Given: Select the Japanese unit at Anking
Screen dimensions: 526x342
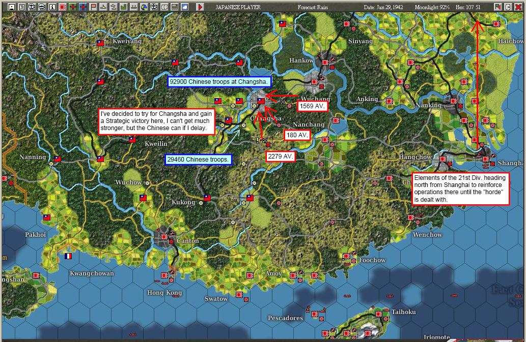Looking at the screenshot, I should pyautogui.click(x=390, y=101).
